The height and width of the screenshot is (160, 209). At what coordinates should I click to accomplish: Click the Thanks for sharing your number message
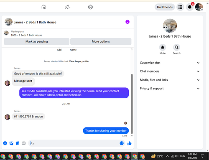click(106, 131)
